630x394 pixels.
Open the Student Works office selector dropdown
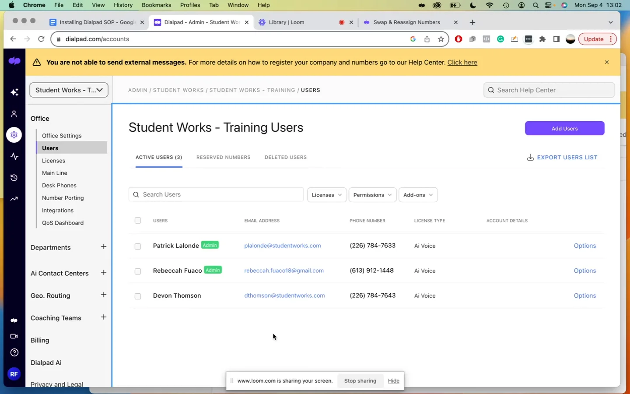pos(69,90)
